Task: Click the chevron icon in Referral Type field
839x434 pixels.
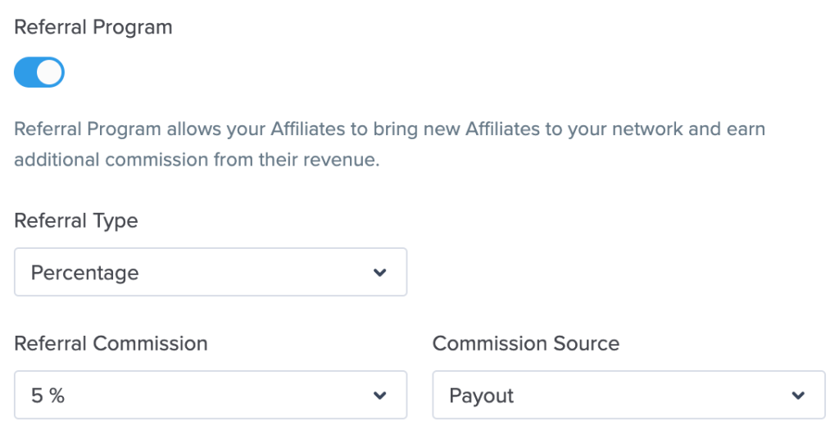Action: tap(379, 272)
